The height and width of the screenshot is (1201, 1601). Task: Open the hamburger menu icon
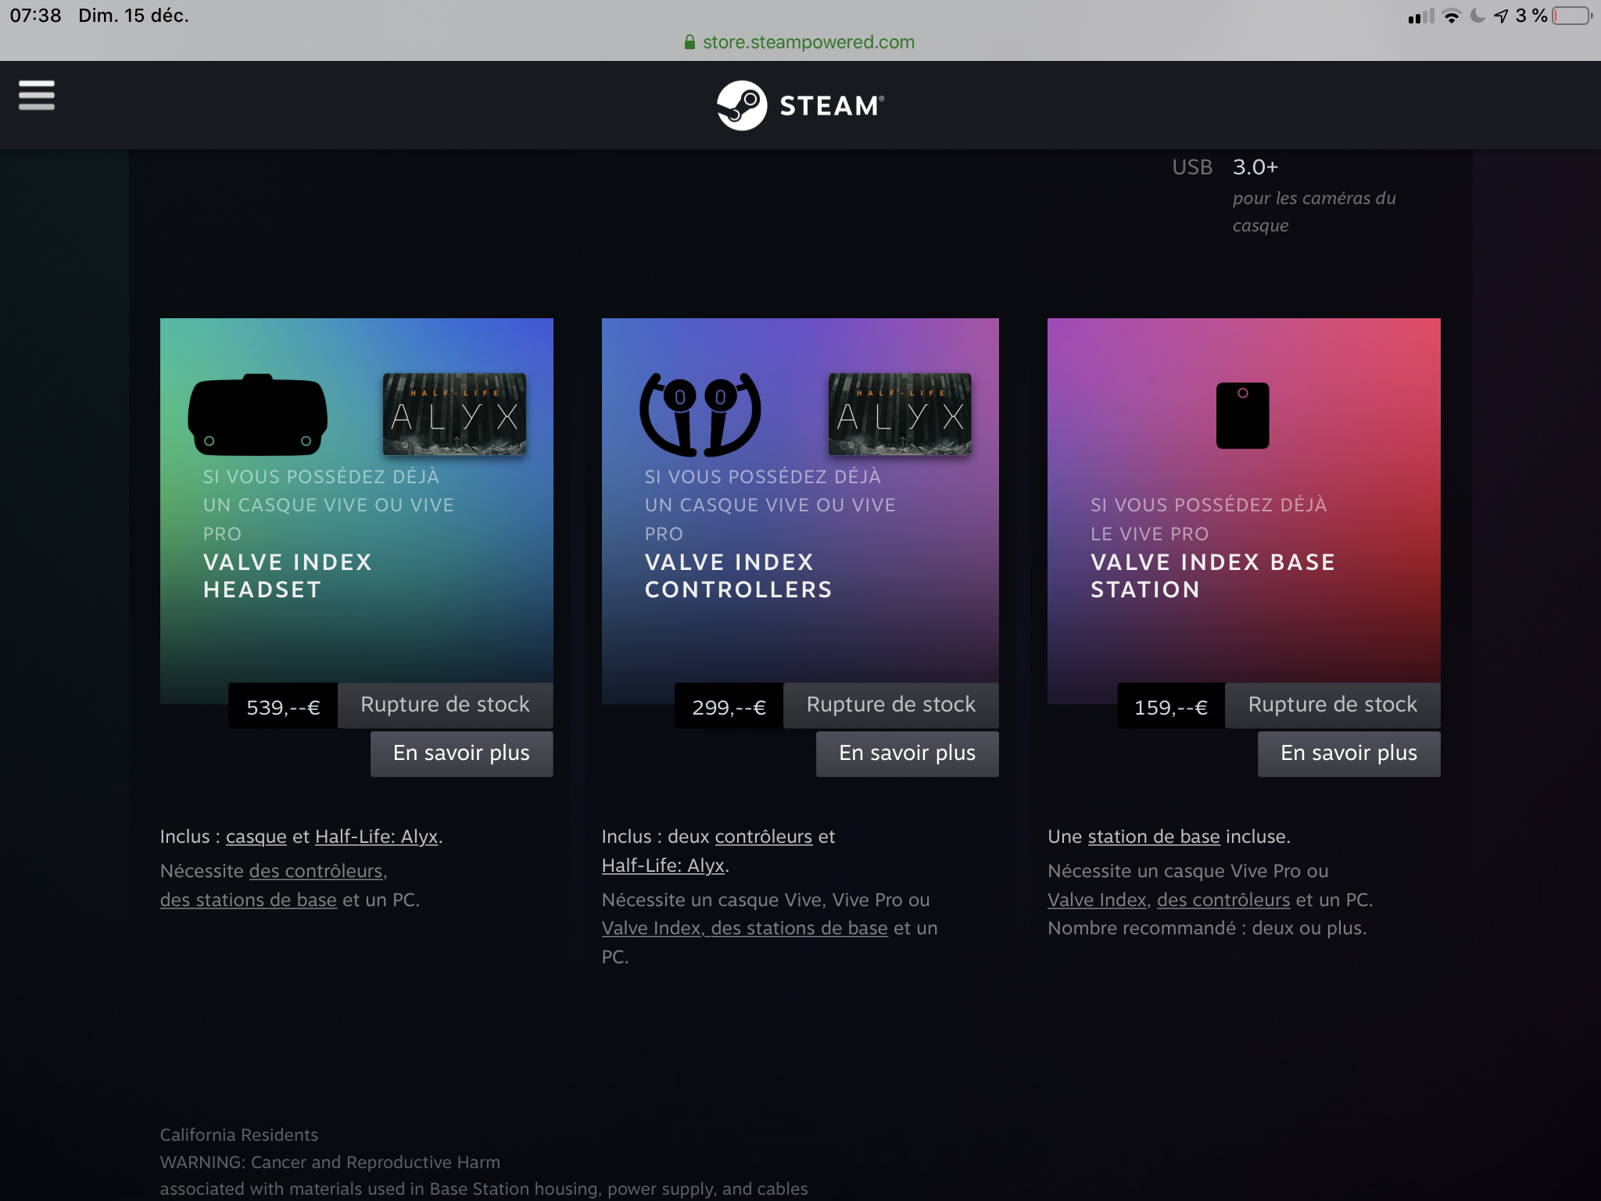click(37, 95)
